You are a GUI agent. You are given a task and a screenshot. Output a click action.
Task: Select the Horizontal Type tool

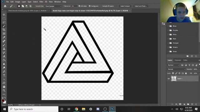pyautogui.click(x=4, y=75)
